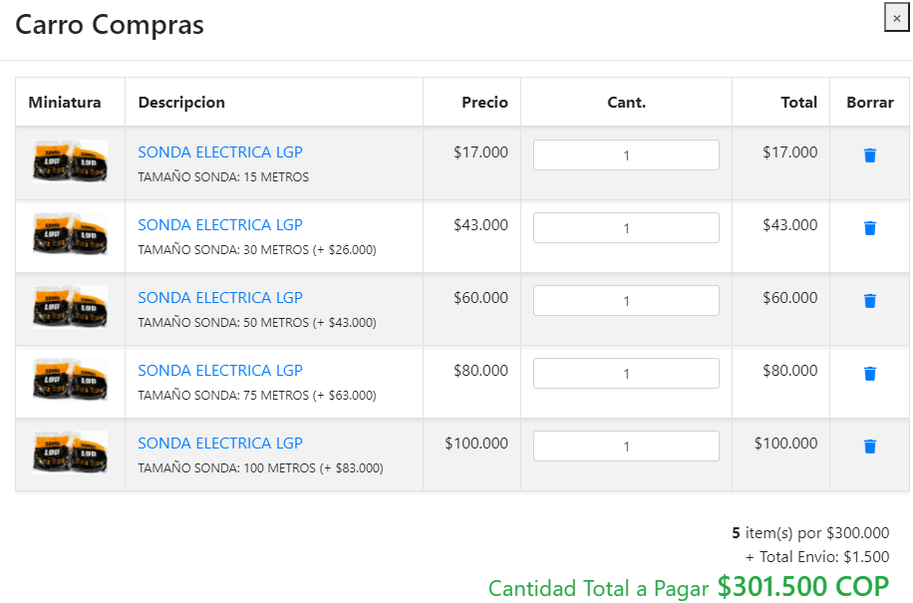Follow the $80.000 SONDA ELECTRICA LGP link

coord(220,370)
